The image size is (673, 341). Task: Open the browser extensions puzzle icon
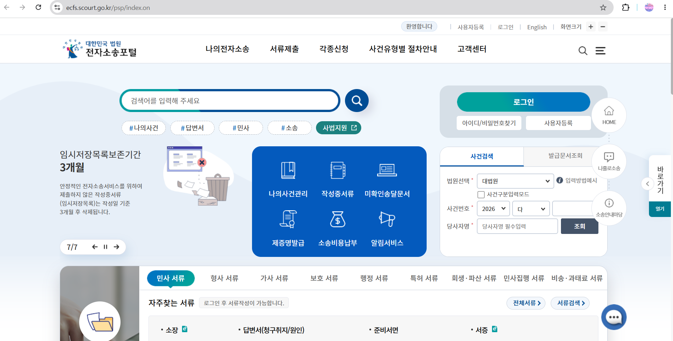point(626,7)
